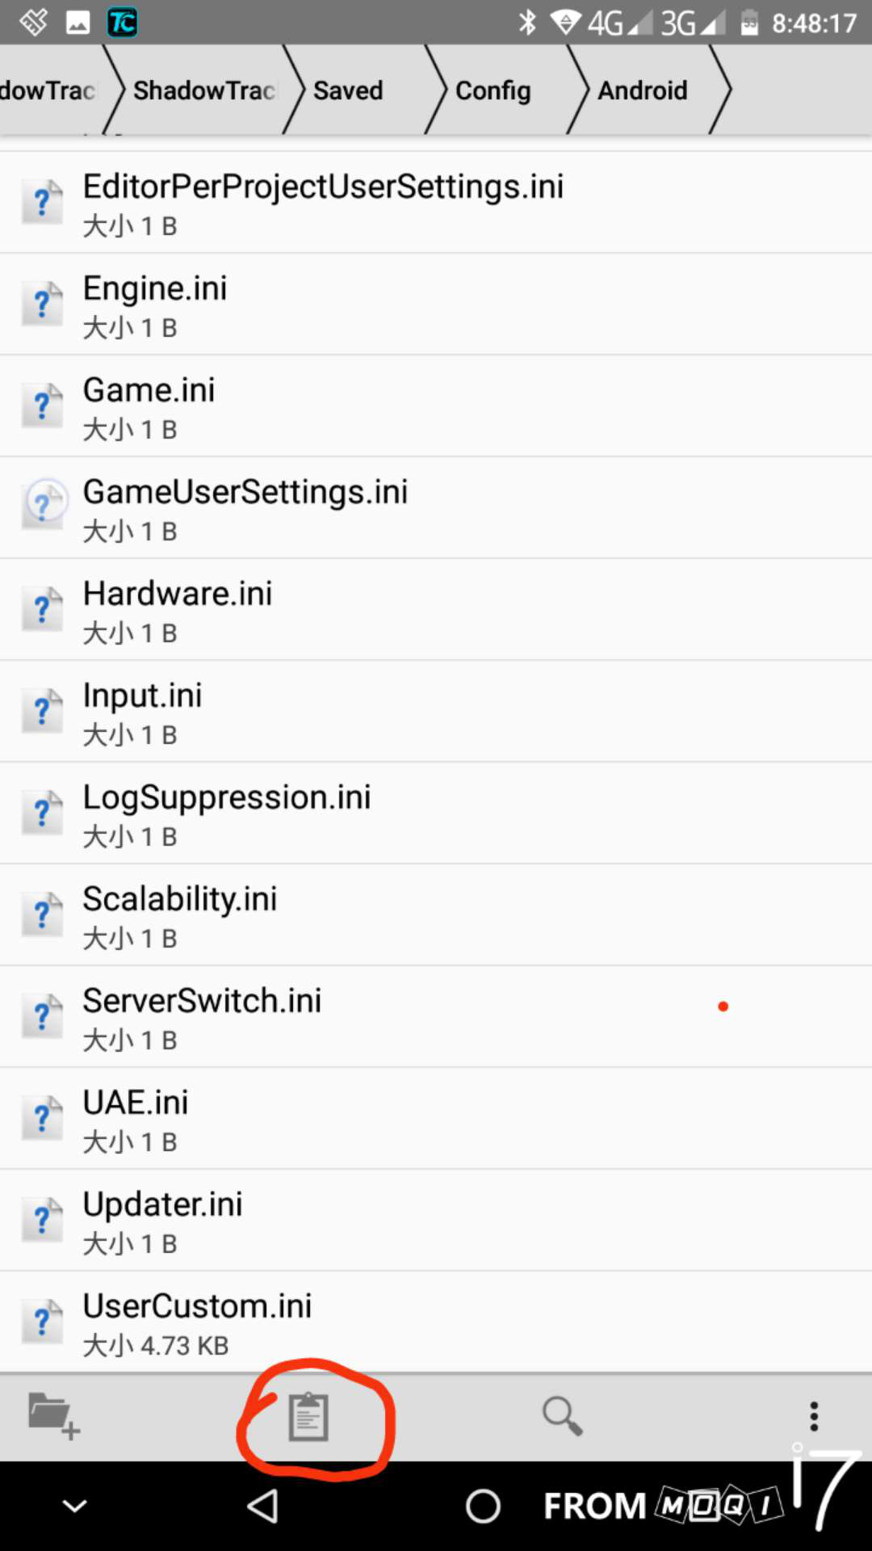Tap the clipboard paste icon
Image resolution: width=872 pixels, height=1551 pixels.
pos(308,1417)
